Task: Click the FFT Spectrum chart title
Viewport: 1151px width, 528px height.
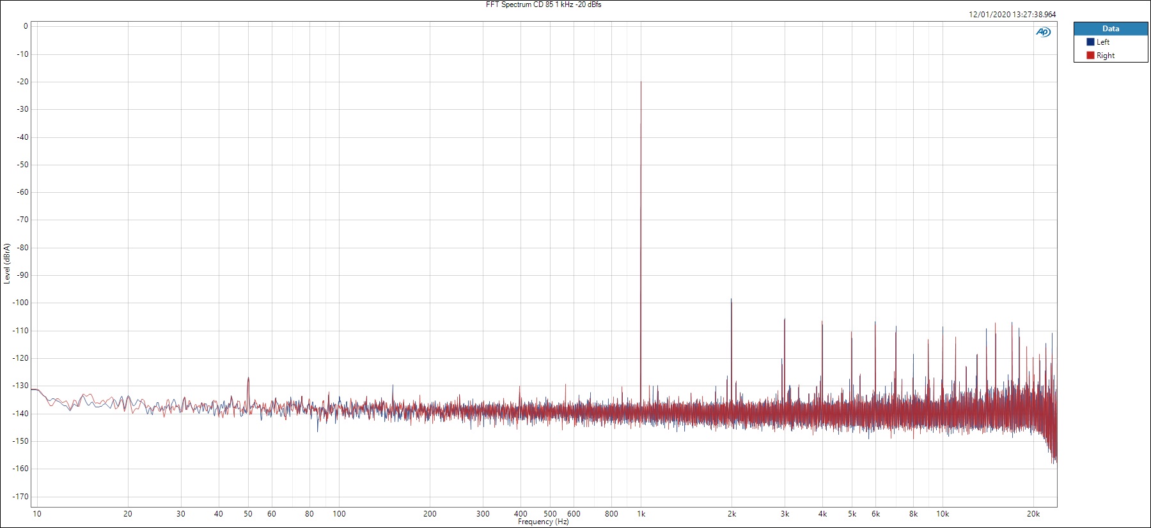Action: tap(544, 4)
